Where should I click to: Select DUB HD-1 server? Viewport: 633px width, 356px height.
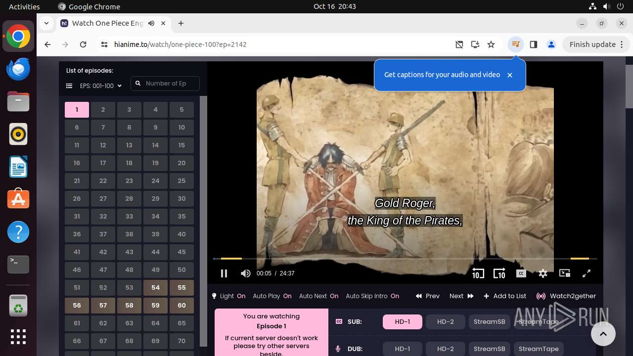pos(403,349)
